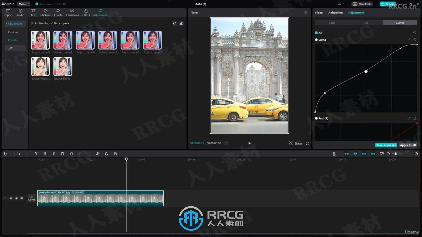This screenshot has height=237, width=422.
Task: Click the delete-left trim tool
Action: pyautogui.click(x=45, y=154)
